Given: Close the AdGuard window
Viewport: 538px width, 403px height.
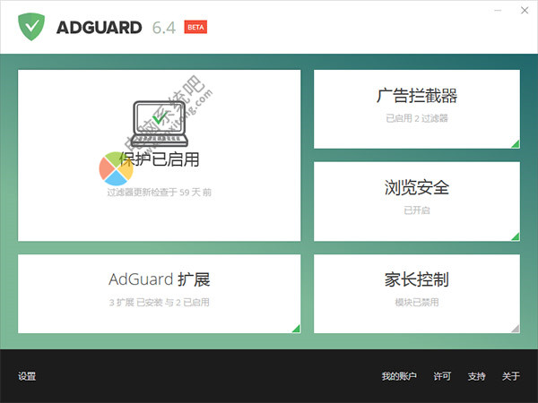Looking at the screenshot, I should coord(525,11).
